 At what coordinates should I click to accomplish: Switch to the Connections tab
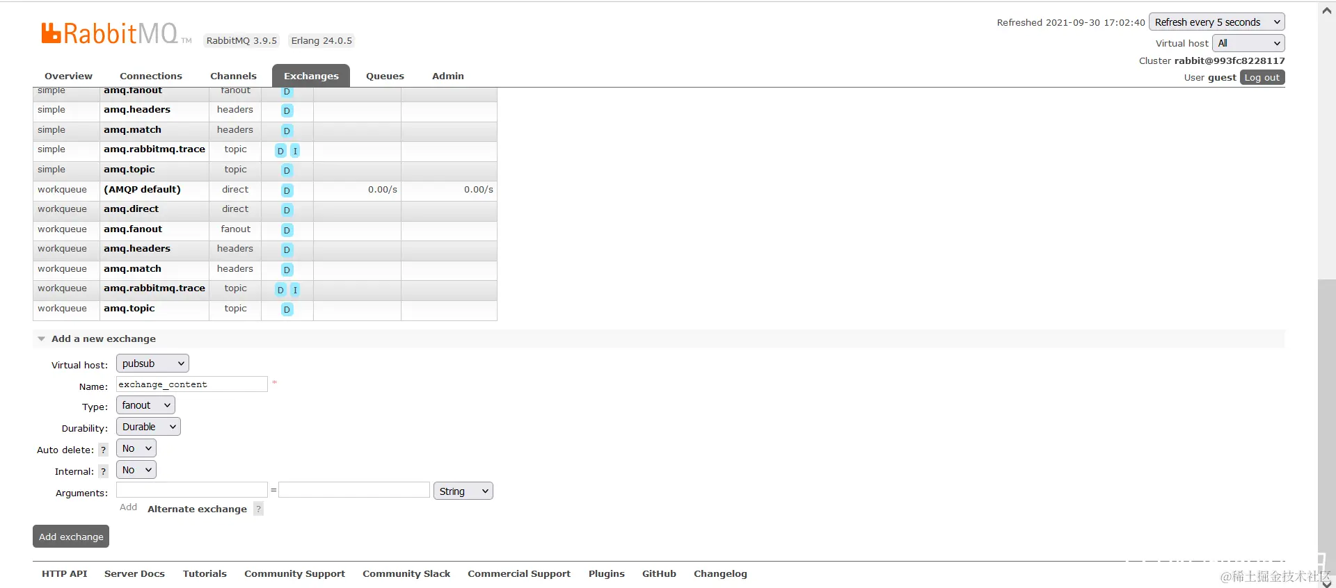(151, 76)
